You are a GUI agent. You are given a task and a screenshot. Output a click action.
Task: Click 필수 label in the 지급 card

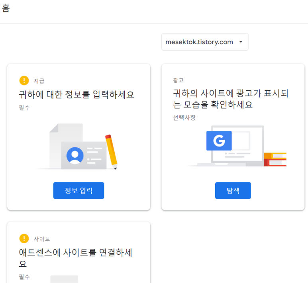24,107
